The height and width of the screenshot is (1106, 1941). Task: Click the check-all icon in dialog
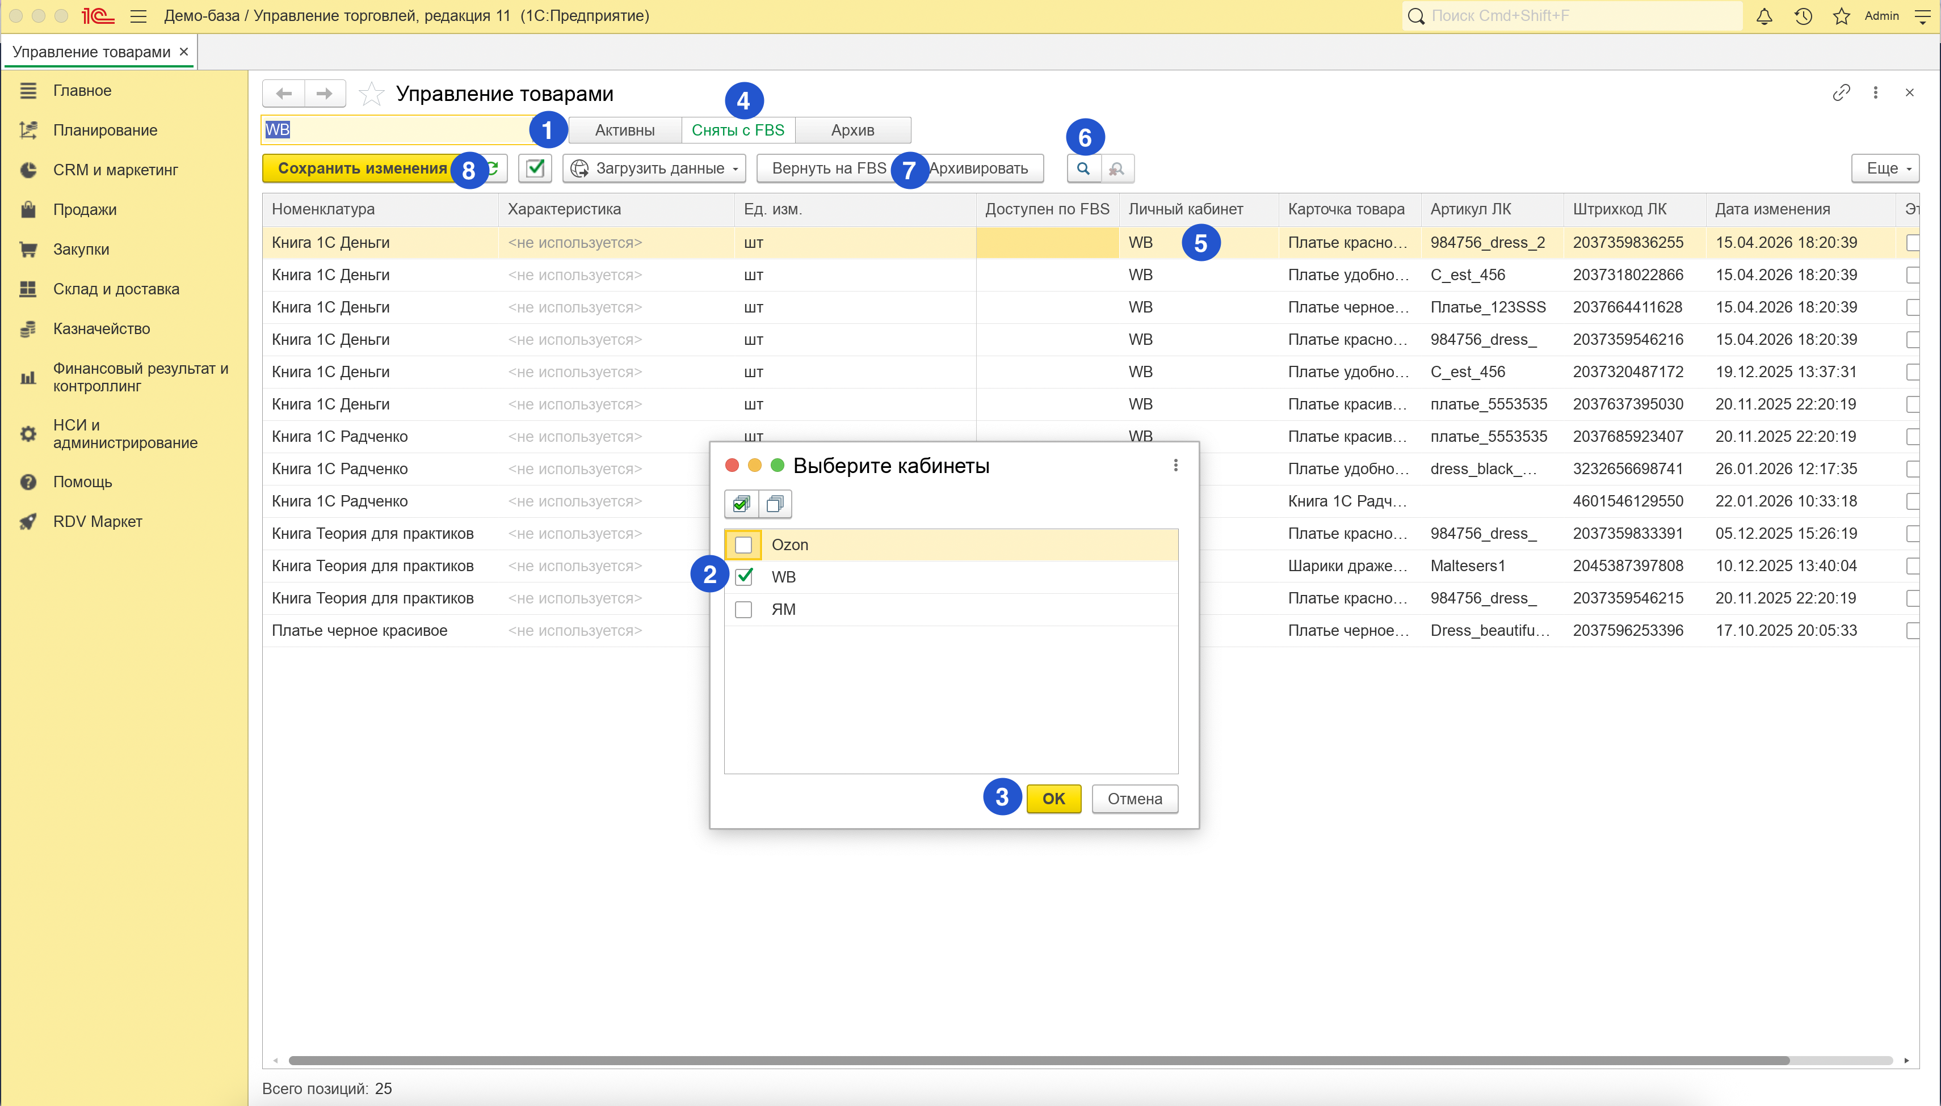(741, 504)
